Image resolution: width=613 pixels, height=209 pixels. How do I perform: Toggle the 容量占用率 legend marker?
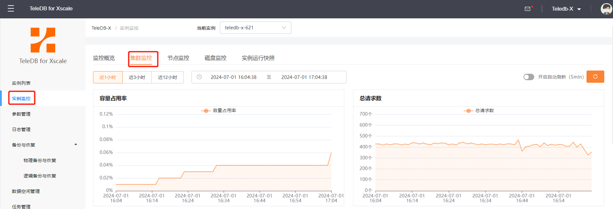(206, 111)
